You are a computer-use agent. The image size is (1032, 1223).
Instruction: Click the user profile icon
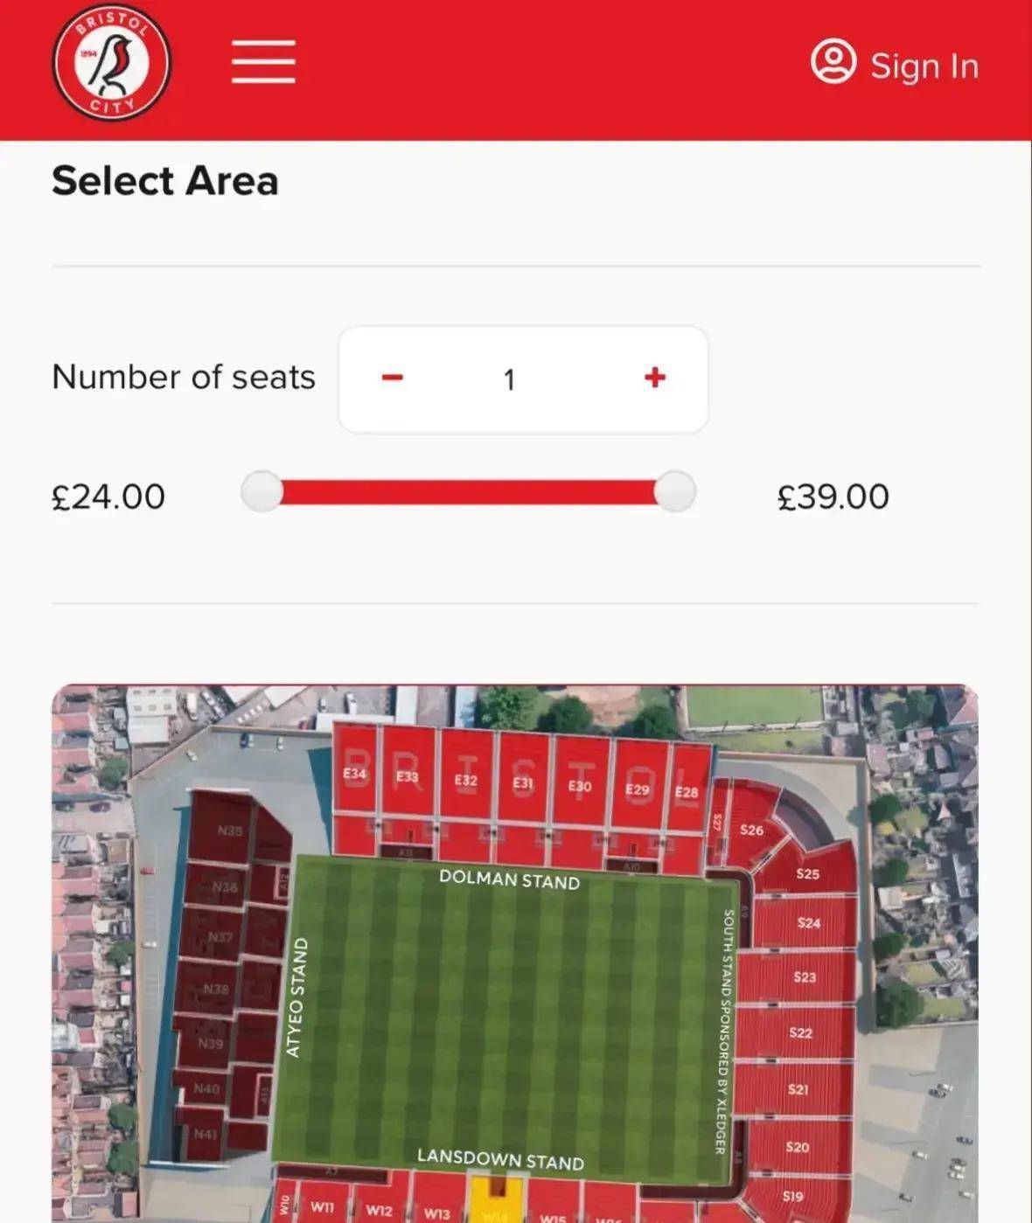tap(833, 63)
